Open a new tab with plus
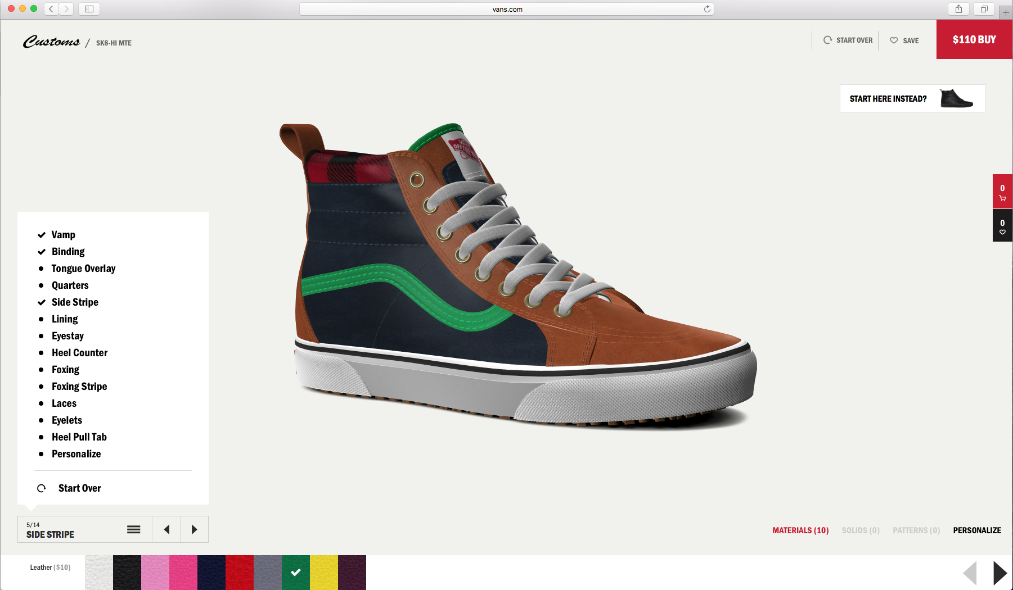The width and height of the screenshot is (1013, 590). [1006, 12]
